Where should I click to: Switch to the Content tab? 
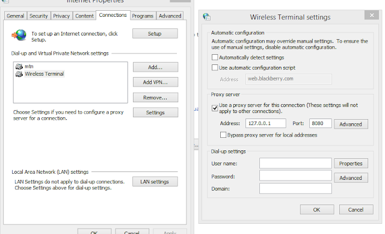click(x=84, y=16)
